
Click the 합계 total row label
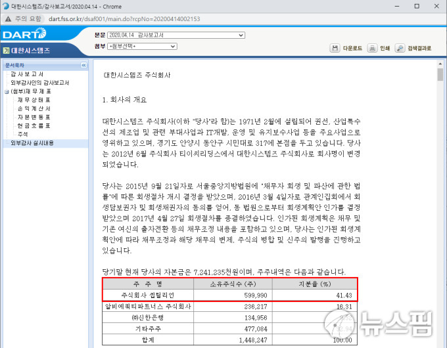148,339
